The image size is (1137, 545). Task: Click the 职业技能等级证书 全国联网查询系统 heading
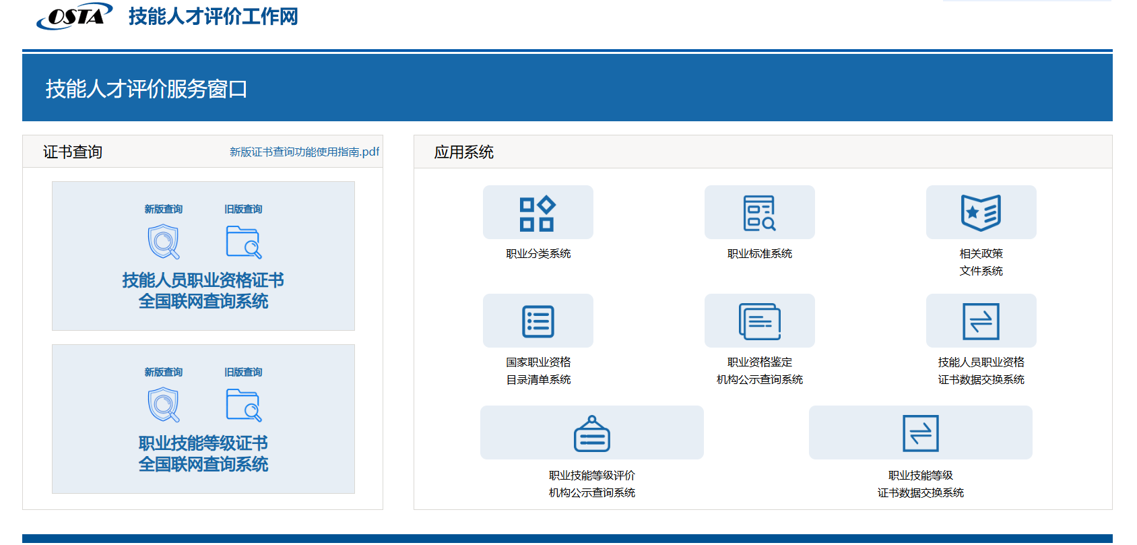pos(203,453)
